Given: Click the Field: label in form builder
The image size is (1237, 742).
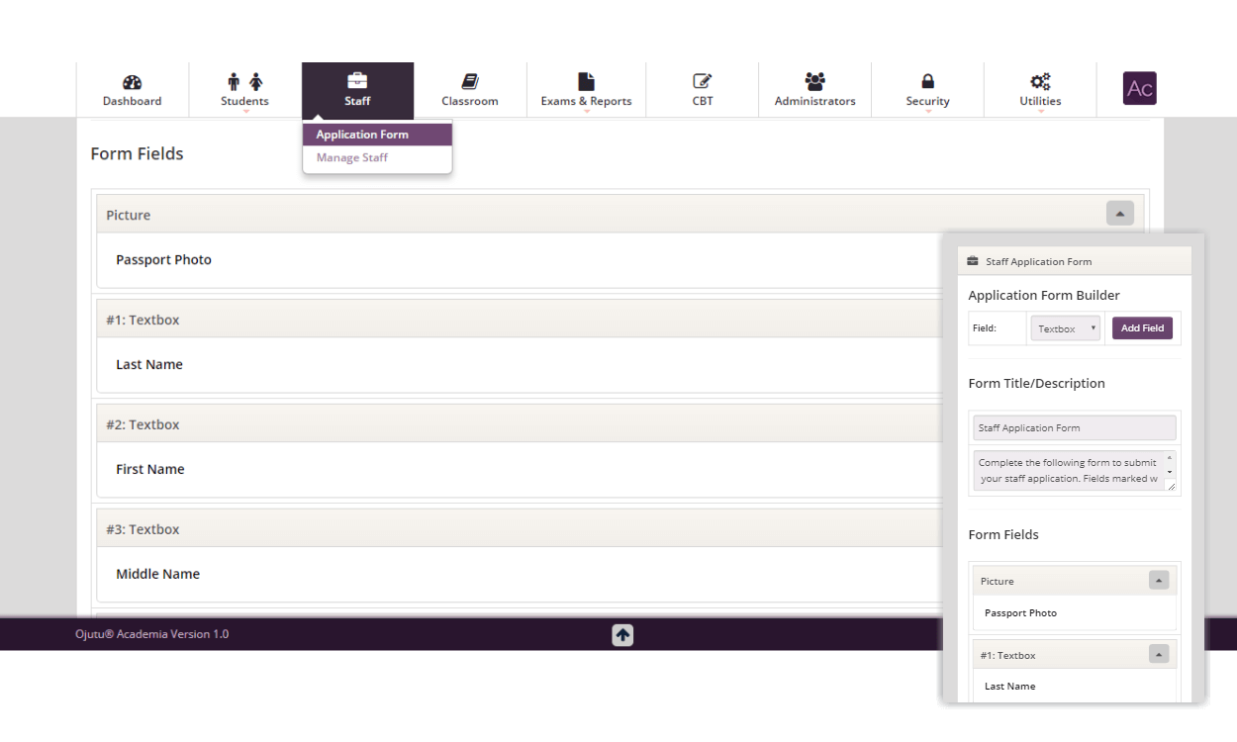Looking at the screenshot, I should [984, 328].
